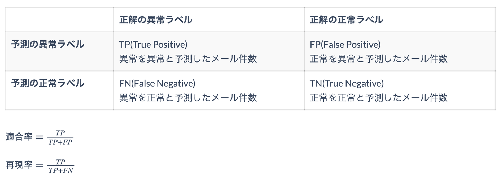Image resolution: width=499 pixels, height=181 pixels.
Task: Click the TP(True Positive) text
Action: 153,45
